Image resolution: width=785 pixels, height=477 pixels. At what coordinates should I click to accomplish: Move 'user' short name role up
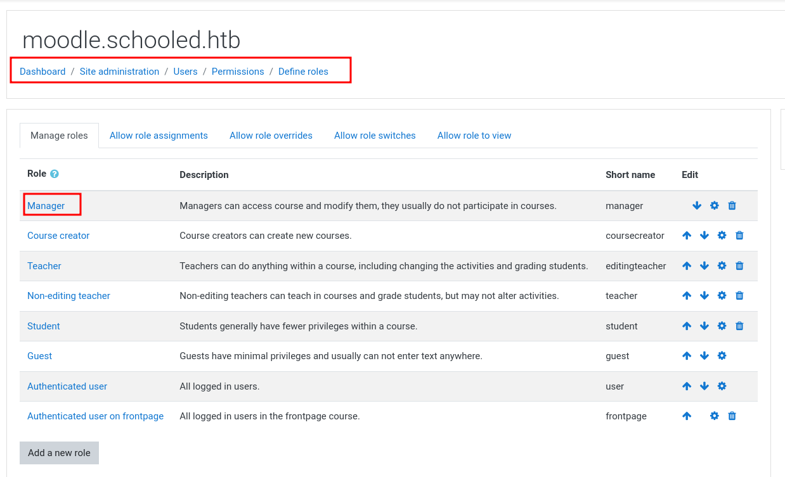coord(687,386)
